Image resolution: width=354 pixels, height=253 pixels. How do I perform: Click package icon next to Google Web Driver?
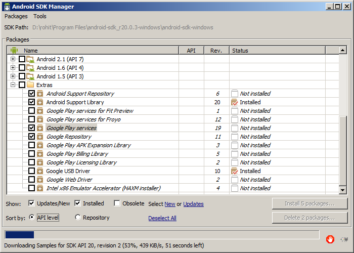(x=40, y=180)
